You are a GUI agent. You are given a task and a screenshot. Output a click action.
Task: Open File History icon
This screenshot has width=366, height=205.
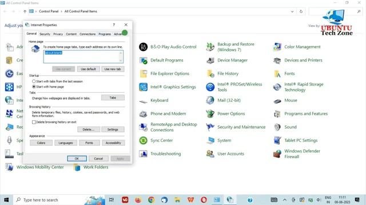tap(210, 73)
